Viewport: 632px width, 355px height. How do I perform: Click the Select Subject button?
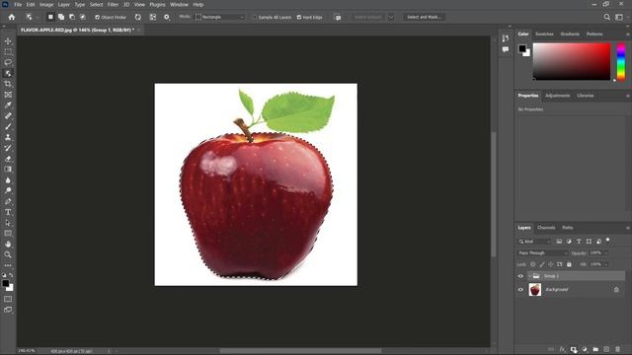[367, 17]
